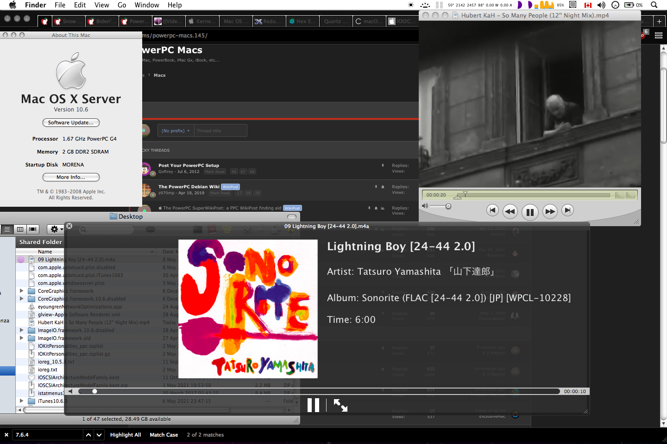Find the previous match in find bar
Screen dimensions: 667x444
click(x=88, y=435)
